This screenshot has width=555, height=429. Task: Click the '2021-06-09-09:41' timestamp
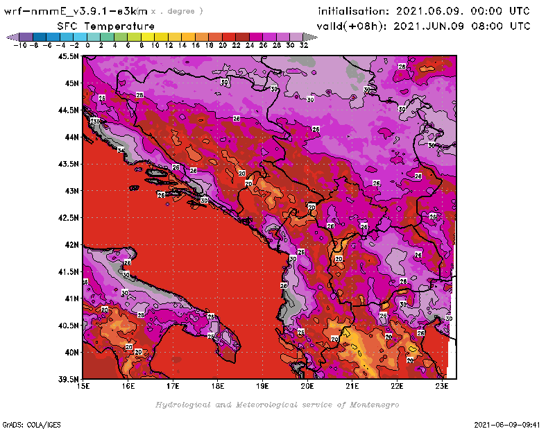507,424
